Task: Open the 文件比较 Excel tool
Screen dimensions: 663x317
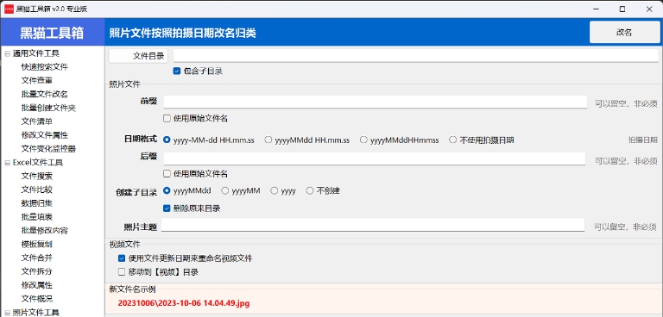Action: [37, 190]
